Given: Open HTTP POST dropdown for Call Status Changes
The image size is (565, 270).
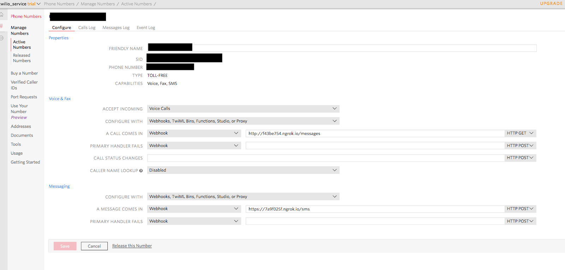Looking at the screenshot, I should [x=520, y=158].
